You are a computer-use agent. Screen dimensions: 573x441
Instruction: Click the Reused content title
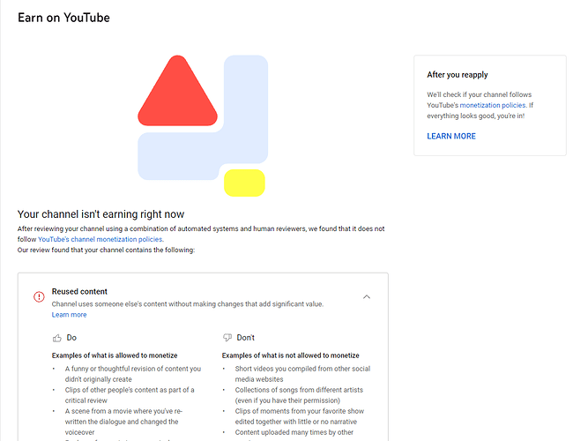click(79, 291)
